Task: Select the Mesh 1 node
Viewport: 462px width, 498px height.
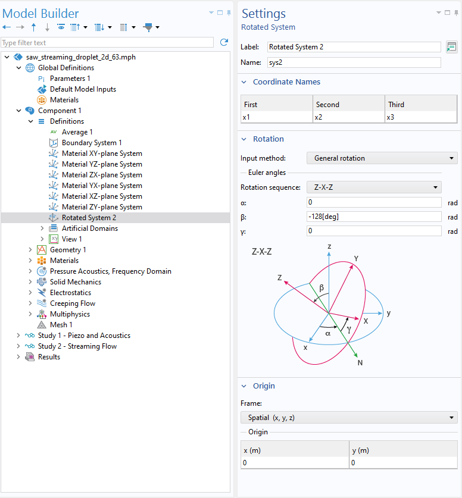Action: tap(61, 325)
